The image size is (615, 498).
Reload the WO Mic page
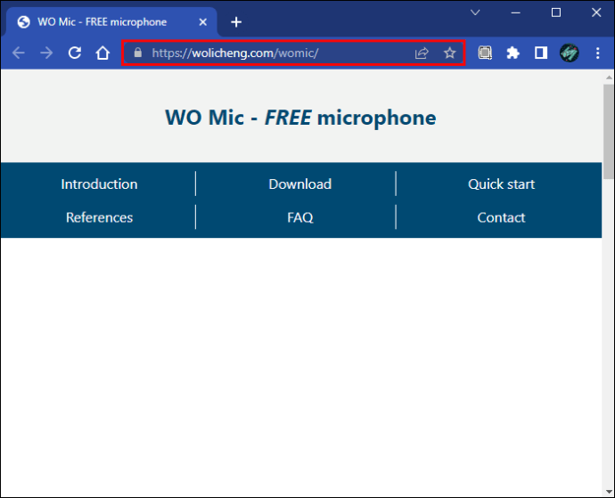(75, 53)
